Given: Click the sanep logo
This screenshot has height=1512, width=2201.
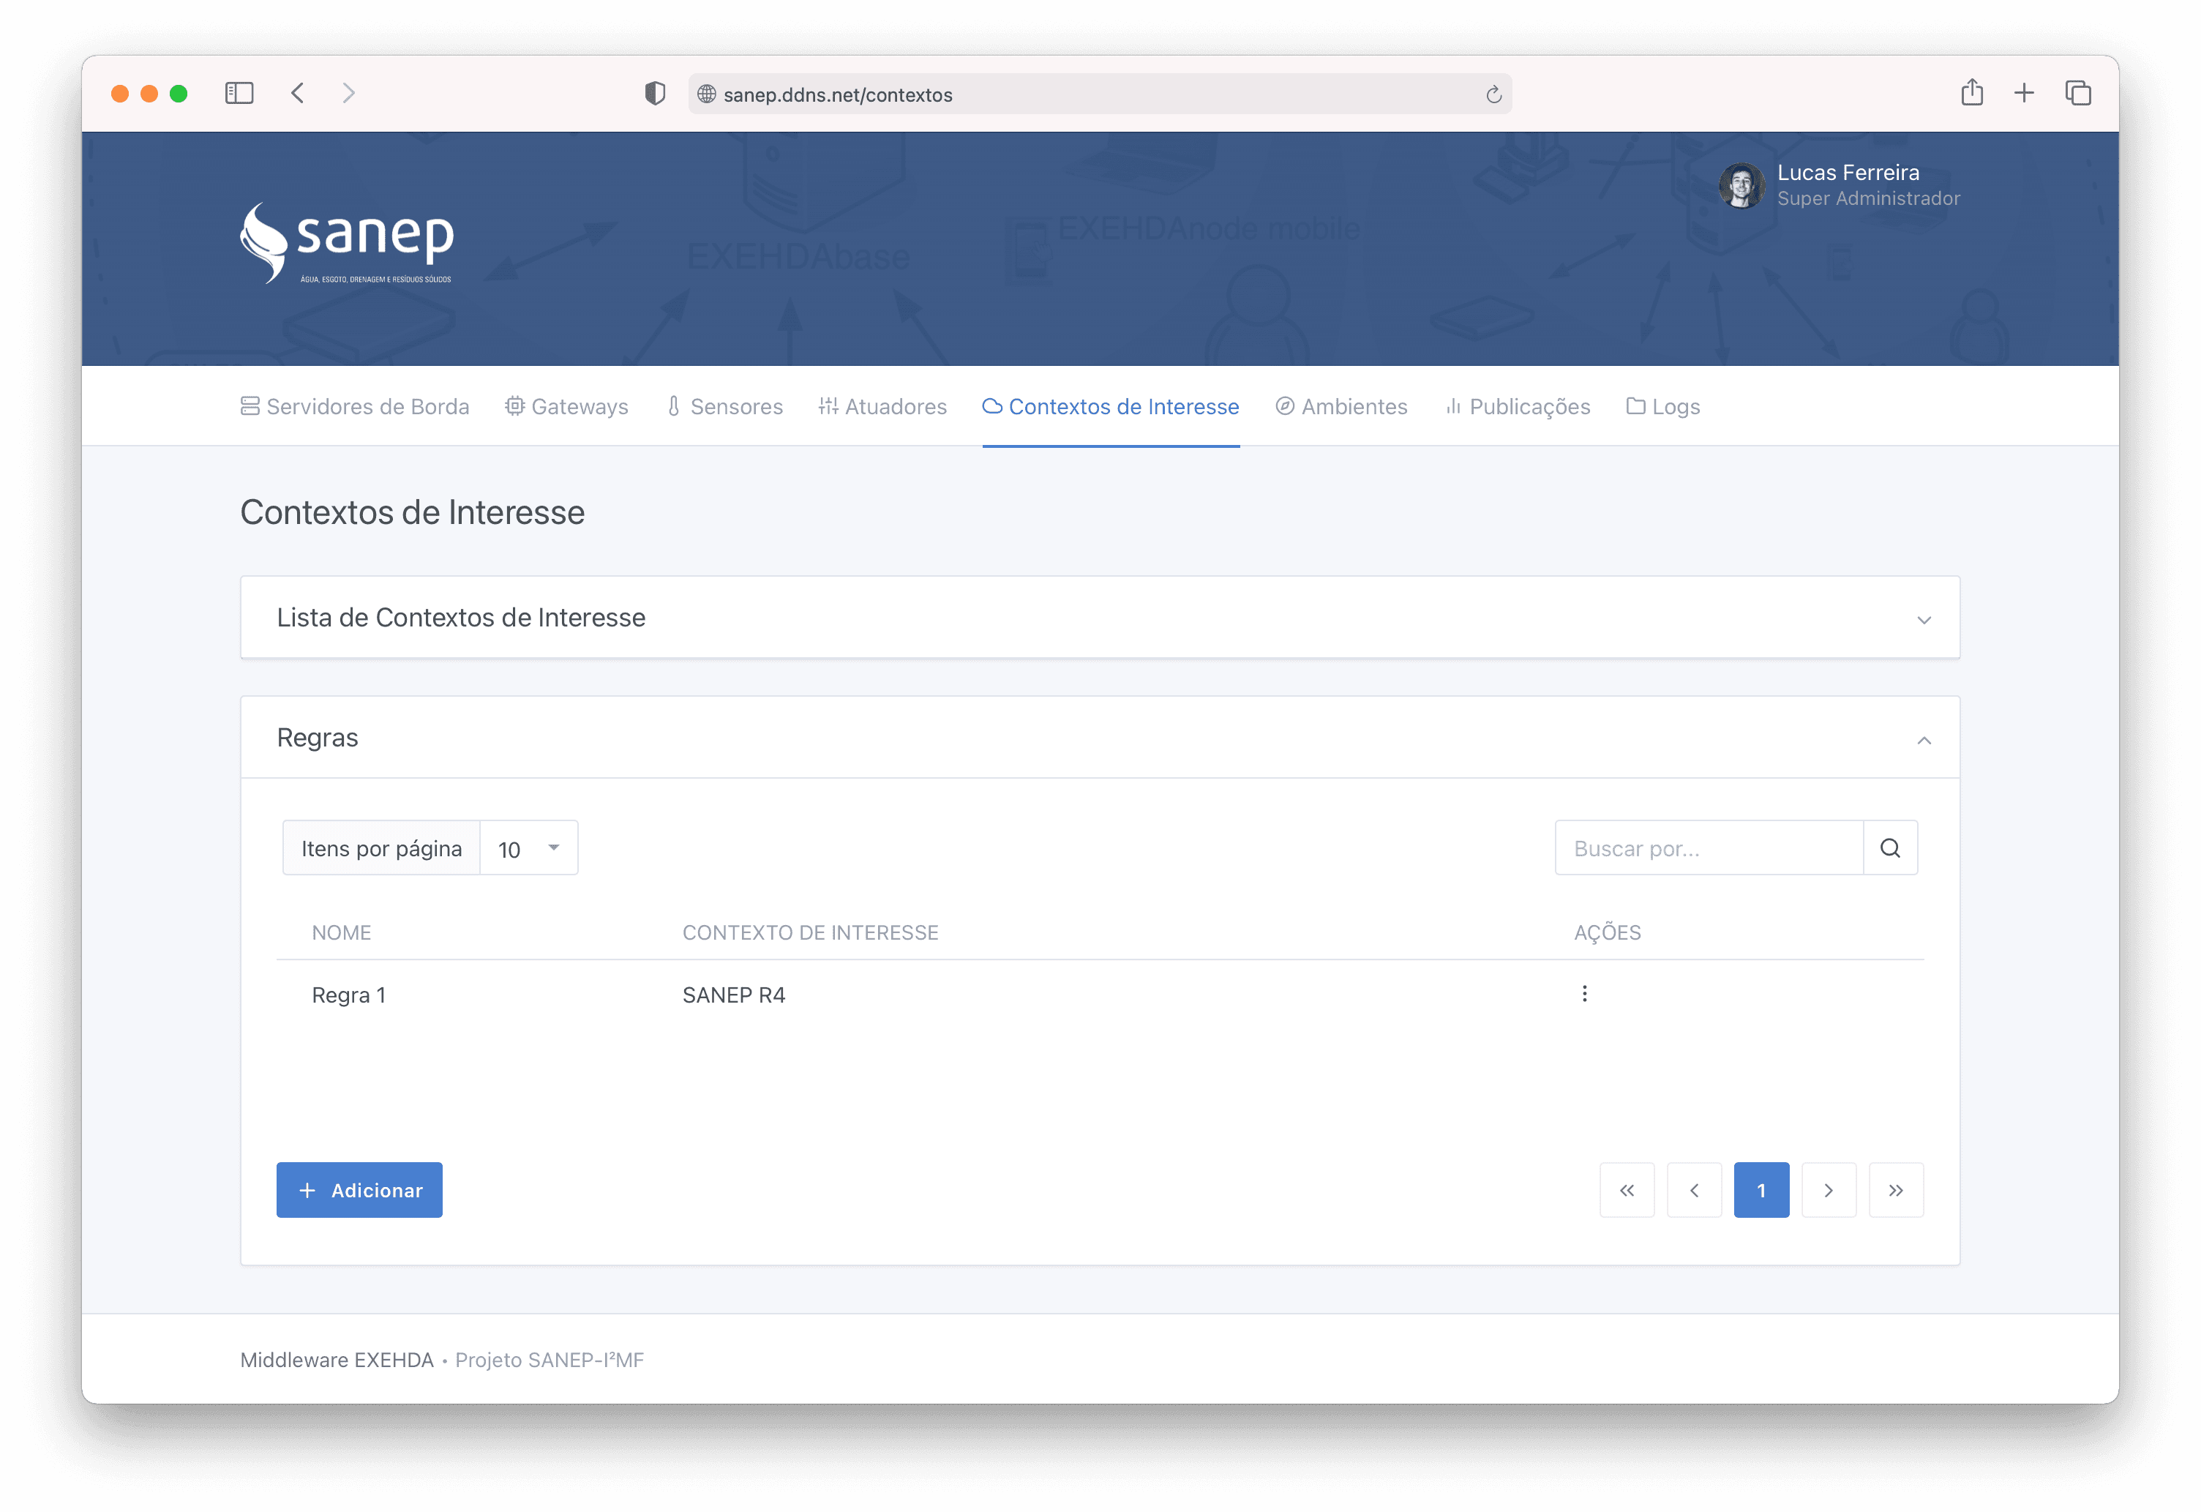Looking at the screenshot, I should point(348,244).
